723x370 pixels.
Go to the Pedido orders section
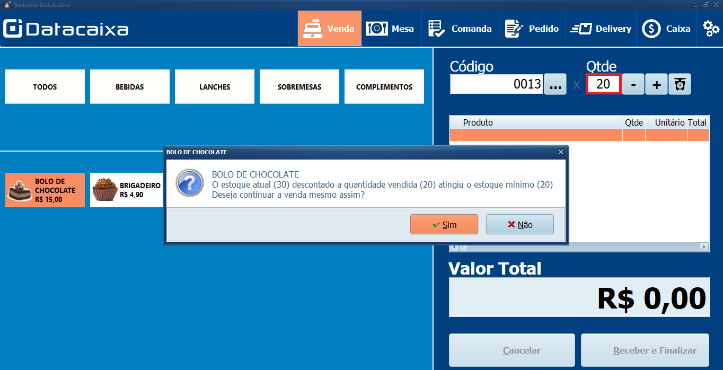(x=532, y=29)
